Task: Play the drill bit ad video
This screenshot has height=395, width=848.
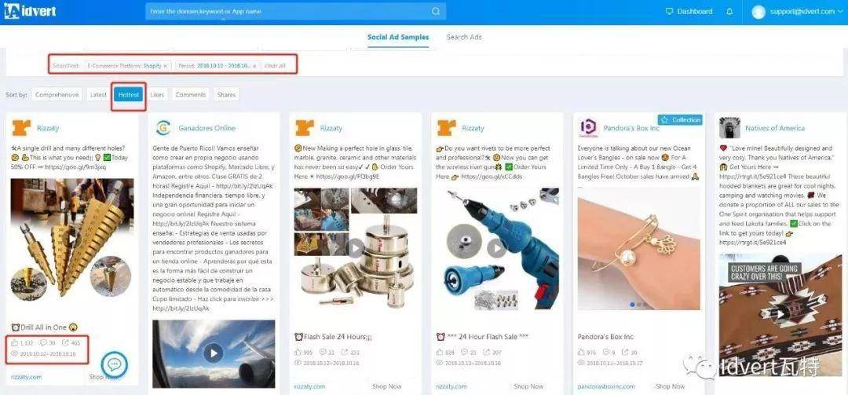Action: (x=72, y=238)
